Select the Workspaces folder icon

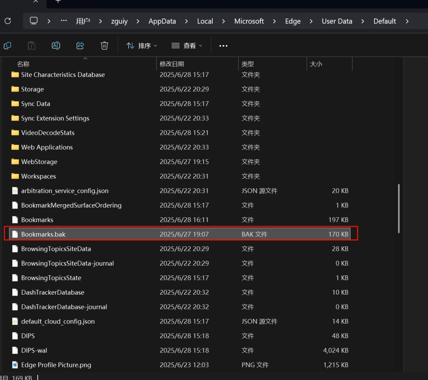(15, 176)
